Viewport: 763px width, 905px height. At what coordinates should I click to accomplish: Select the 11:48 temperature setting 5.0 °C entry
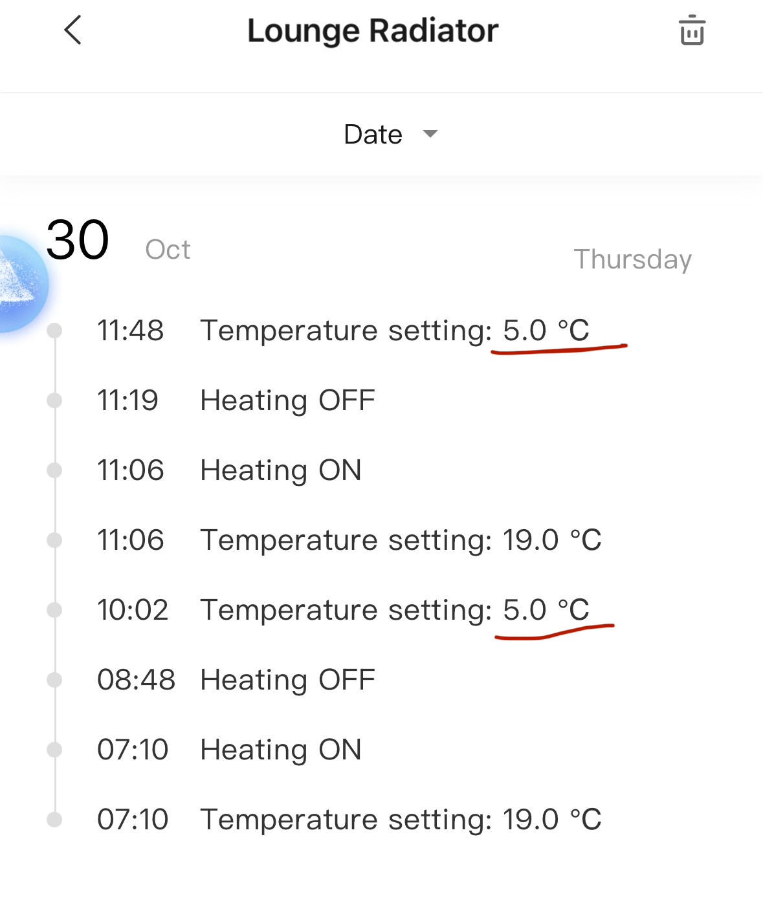[395, 331]
